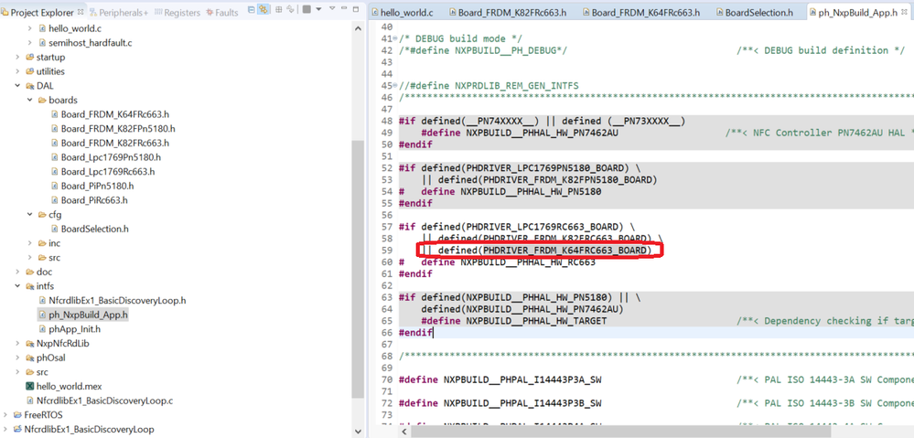Click the editor horizontal scrollbar left arrow
The height and width of the screenshot is (438, 914).
pos(403,433)
